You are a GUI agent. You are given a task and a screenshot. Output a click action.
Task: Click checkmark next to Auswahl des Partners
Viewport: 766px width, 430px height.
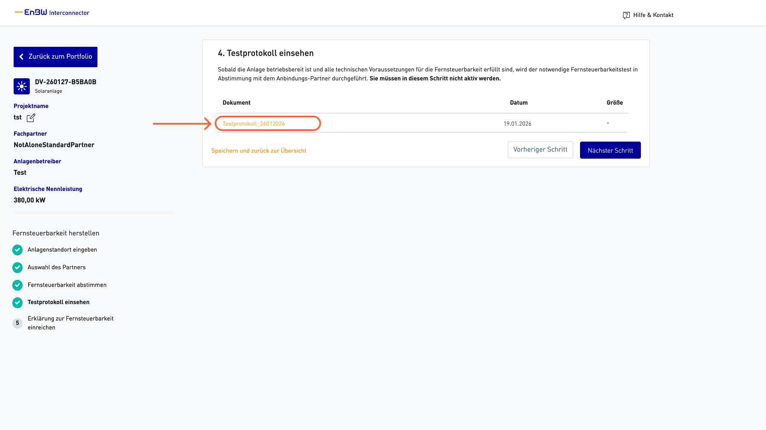[17, 268]
